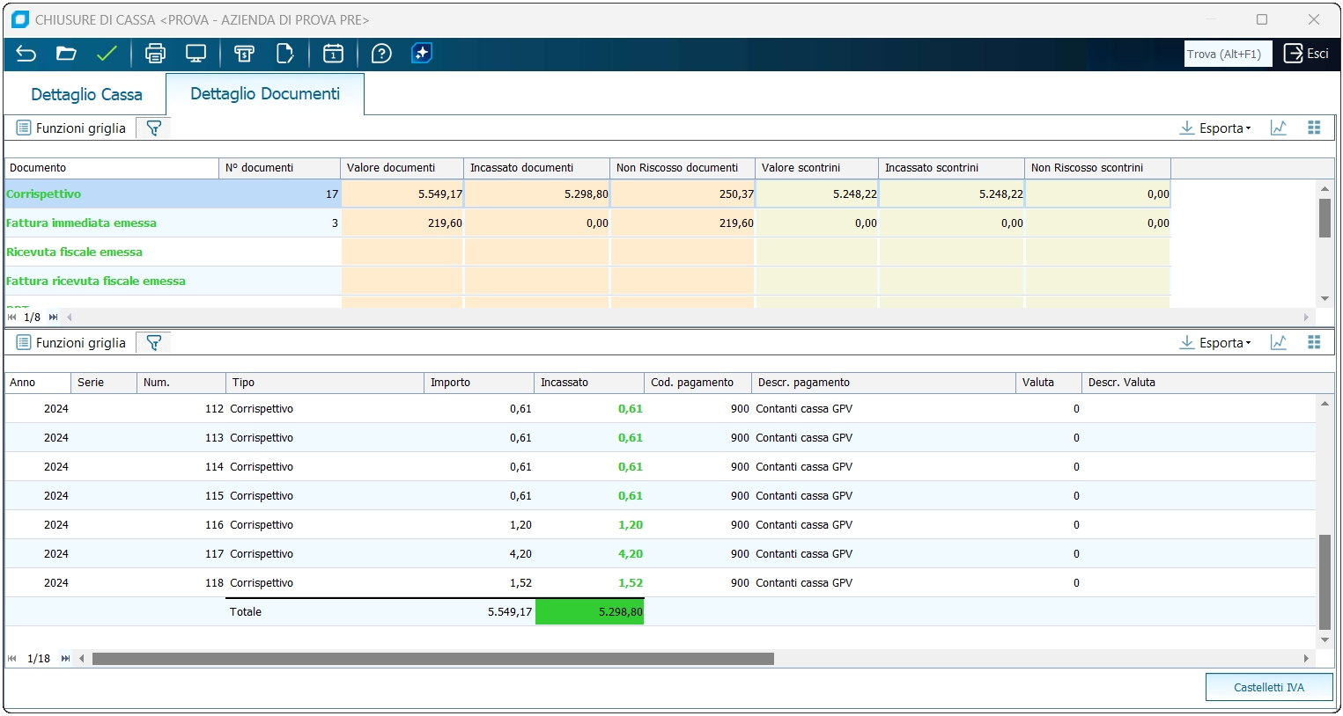Click the printer icon
The height and width of the screenshot is (716, 1343).
pyautogui.click(x=155, y=54)
